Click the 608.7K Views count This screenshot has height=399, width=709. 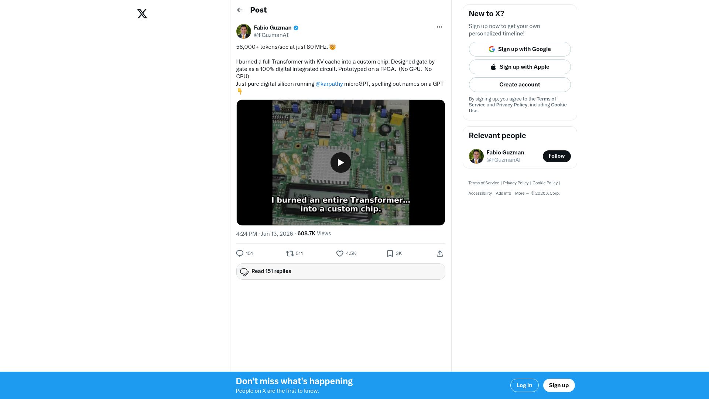314,234
